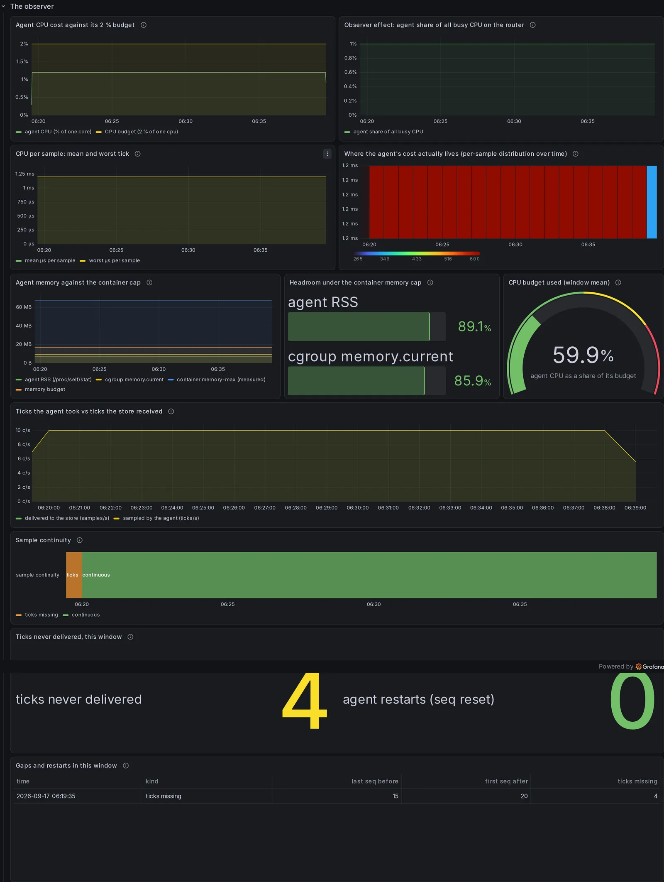Select the 2026-09-17 06:19:35 table cell
The image size is (664, 882).
coord(78,796)
